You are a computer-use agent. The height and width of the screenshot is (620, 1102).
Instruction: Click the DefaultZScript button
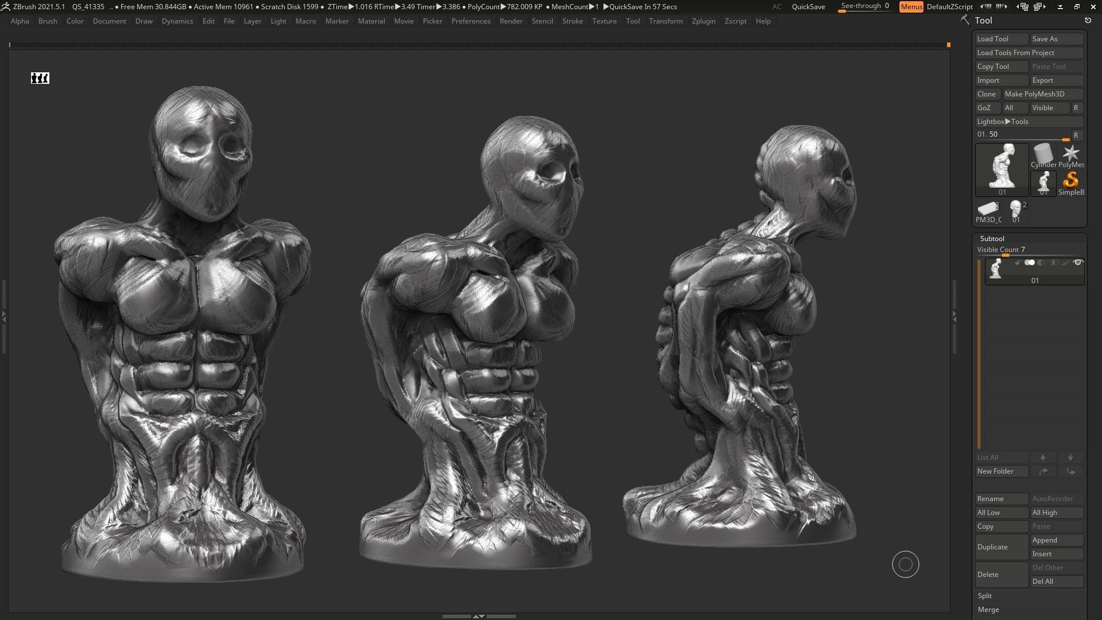tap(950, 7)
